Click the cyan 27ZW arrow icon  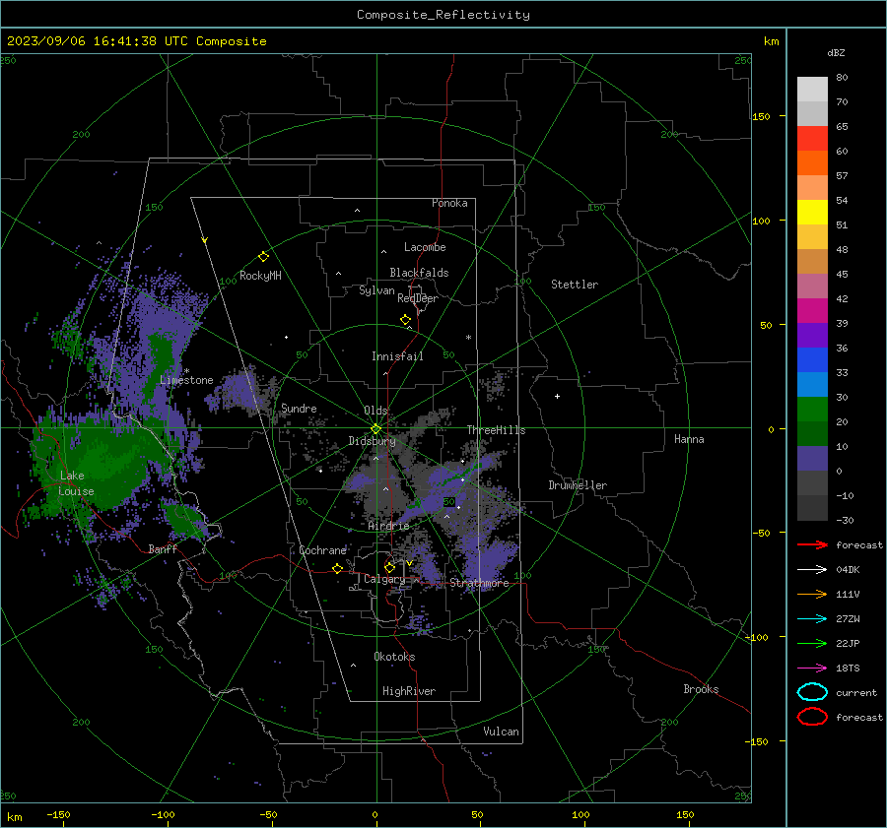pos(812,619)
